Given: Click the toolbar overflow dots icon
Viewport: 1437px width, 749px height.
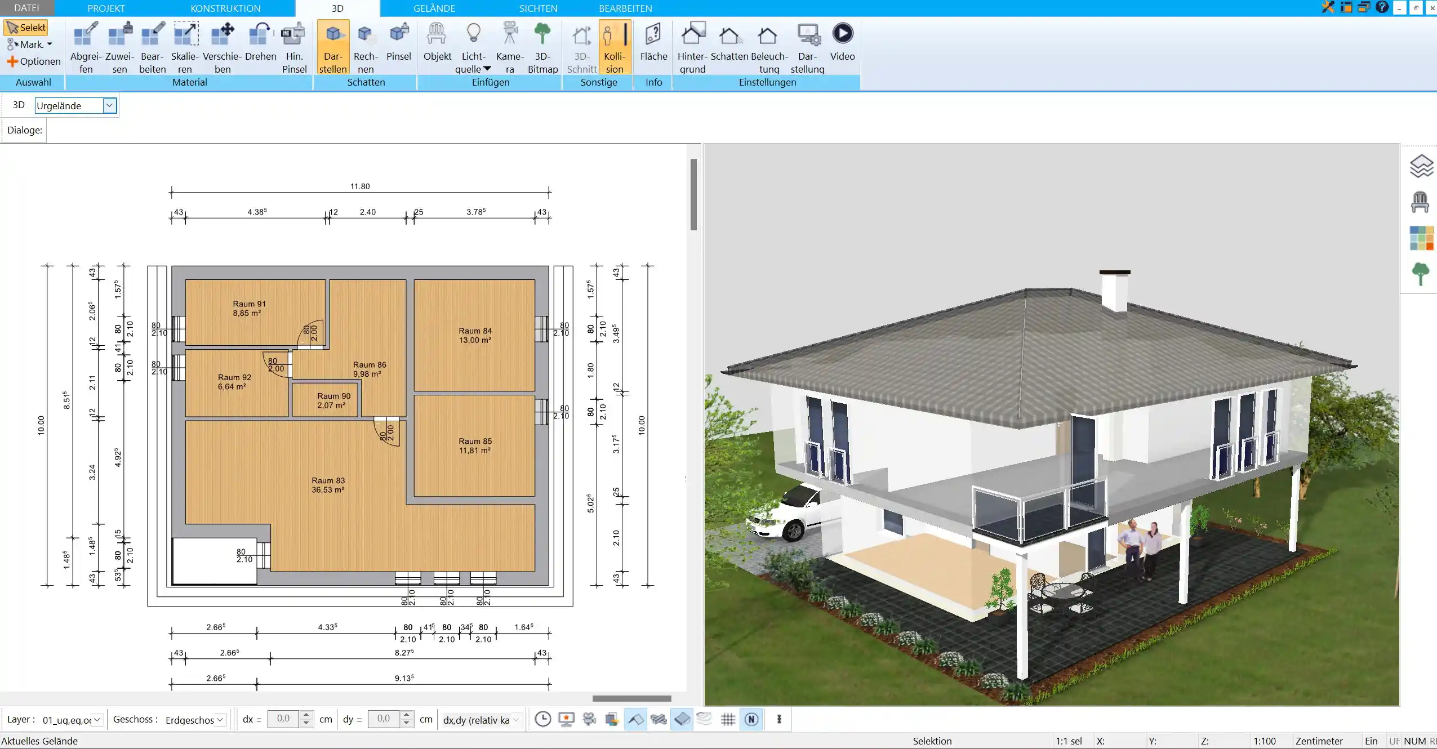Looking at the screenshot, I should point(779,719).
